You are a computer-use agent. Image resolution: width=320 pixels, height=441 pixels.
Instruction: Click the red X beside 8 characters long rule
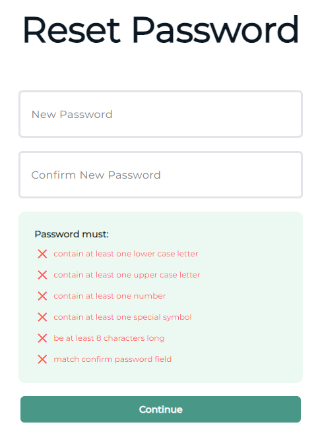tap(42, 338)
